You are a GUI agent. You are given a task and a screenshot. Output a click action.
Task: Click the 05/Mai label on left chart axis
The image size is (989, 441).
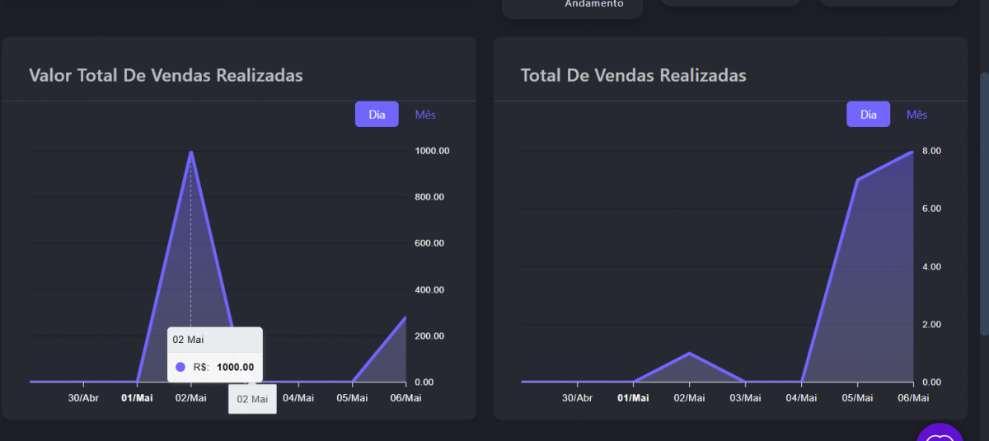coord(352,398)
